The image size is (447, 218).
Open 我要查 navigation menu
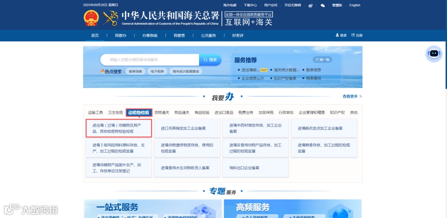point(179,36)
